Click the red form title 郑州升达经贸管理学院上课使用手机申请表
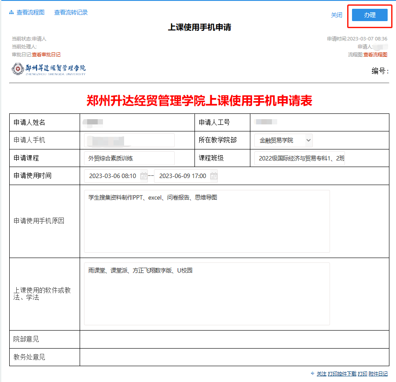Image resolution: width=396 pixels, height=382 pixels. pos(199,101)
